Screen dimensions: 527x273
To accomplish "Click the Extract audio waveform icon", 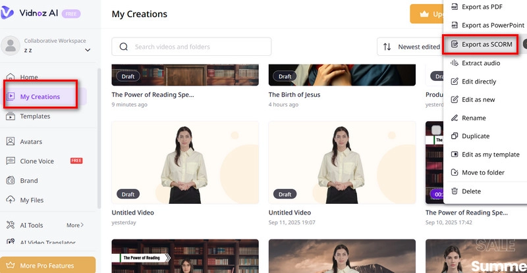I will point(455,62).
